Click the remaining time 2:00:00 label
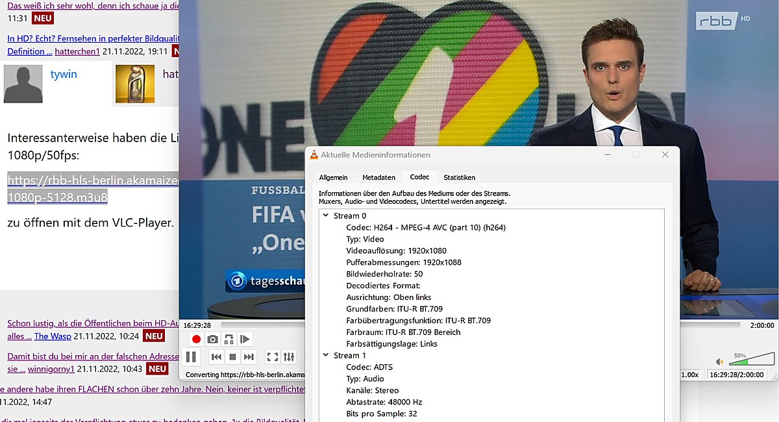Image resolution: width=779 pixels, height=422 pixels. coord(762,325)
